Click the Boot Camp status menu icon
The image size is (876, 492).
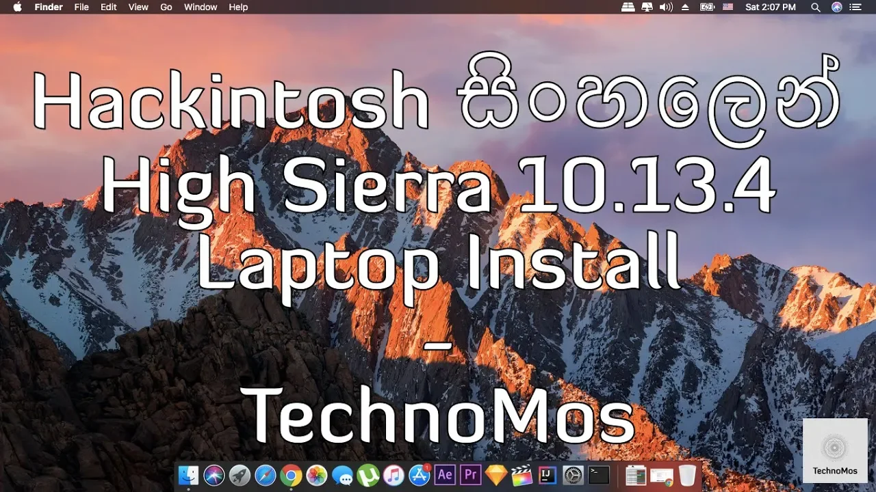pos(628,7)
